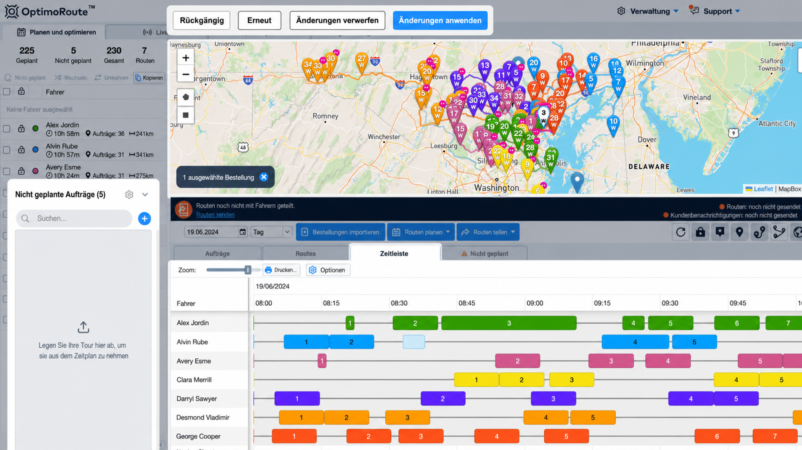Open the Routen planen dropdown

click(x=421, y=232)
